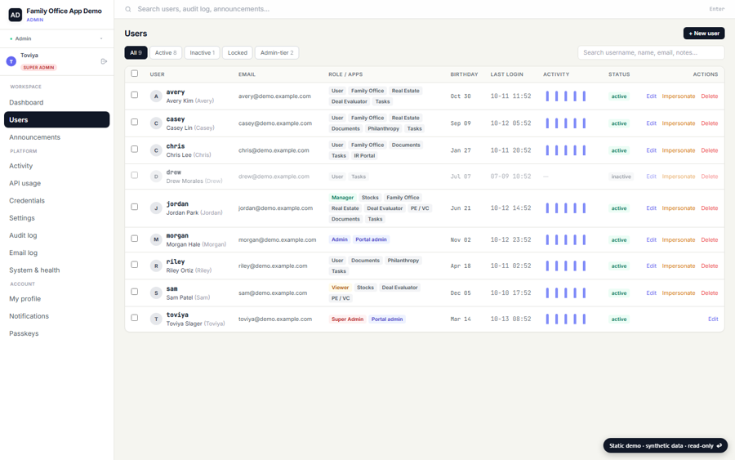This screenshot has width=735, height=460.
Task: Open API usage in the sidebar
Action: pos(56,183)
